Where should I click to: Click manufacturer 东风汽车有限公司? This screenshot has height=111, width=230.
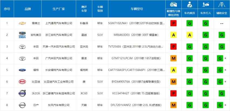[x=59, y=105]
